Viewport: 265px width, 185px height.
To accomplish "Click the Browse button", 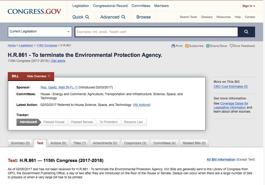I will pos(143,17).
